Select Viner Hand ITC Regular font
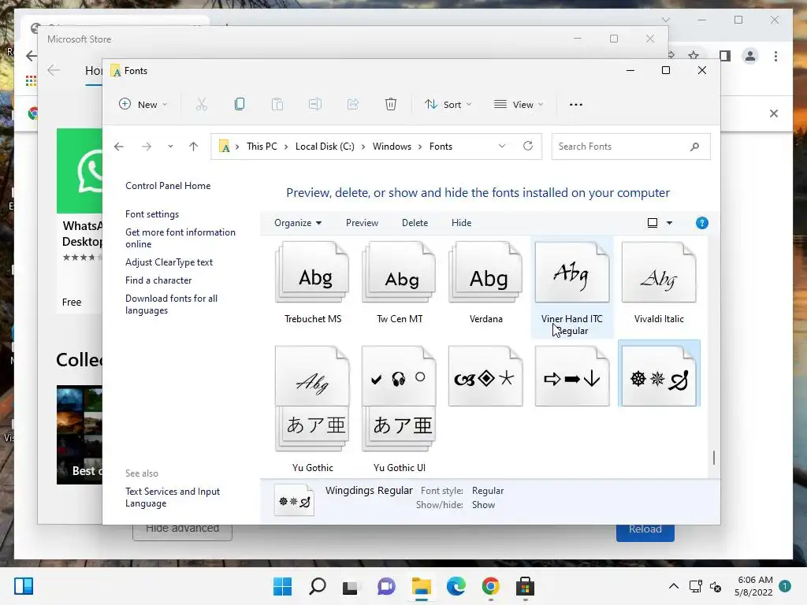 click(x=572, y=288)
